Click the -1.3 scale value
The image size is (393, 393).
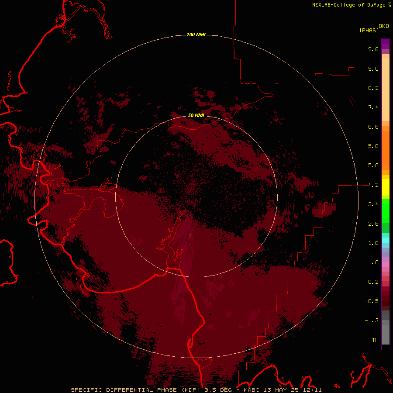coord(372,321)
